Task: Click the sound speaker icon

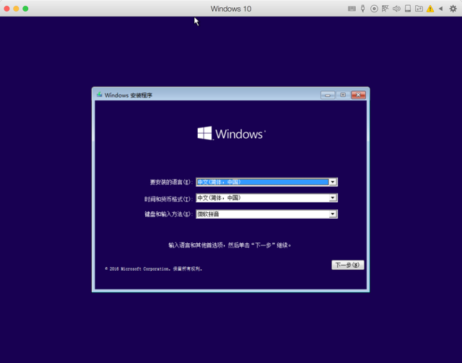Action: coord(396,9)
